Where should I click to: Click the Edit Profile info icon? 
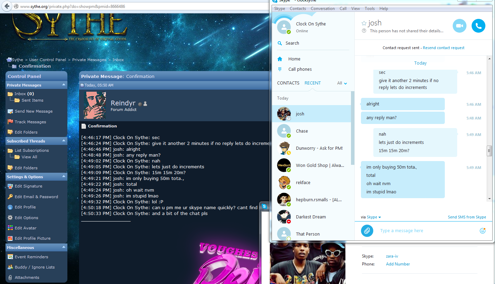click(x=10, y=207)
